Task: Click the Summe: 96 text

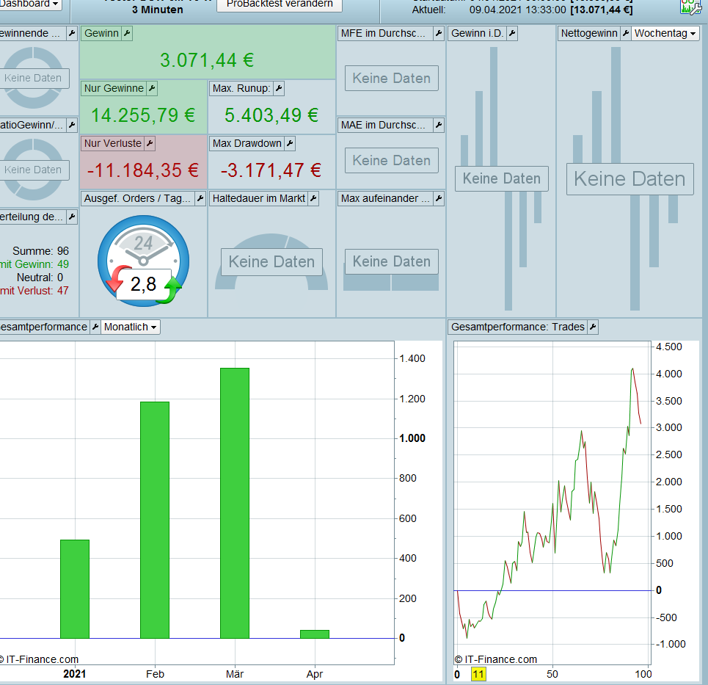Action: coord(40,251)
